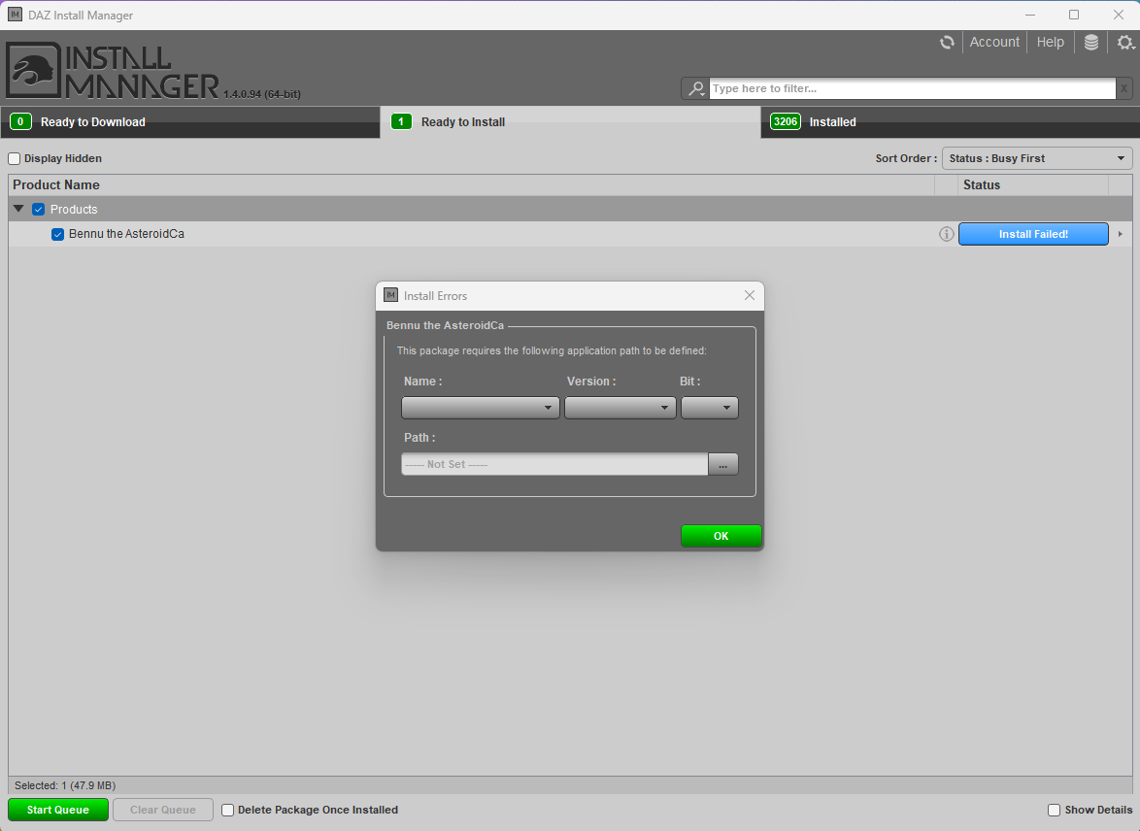Viewport: 1140px width, 831px height.
Task: Close the Install Errors dialog
Action: (750, 295)
